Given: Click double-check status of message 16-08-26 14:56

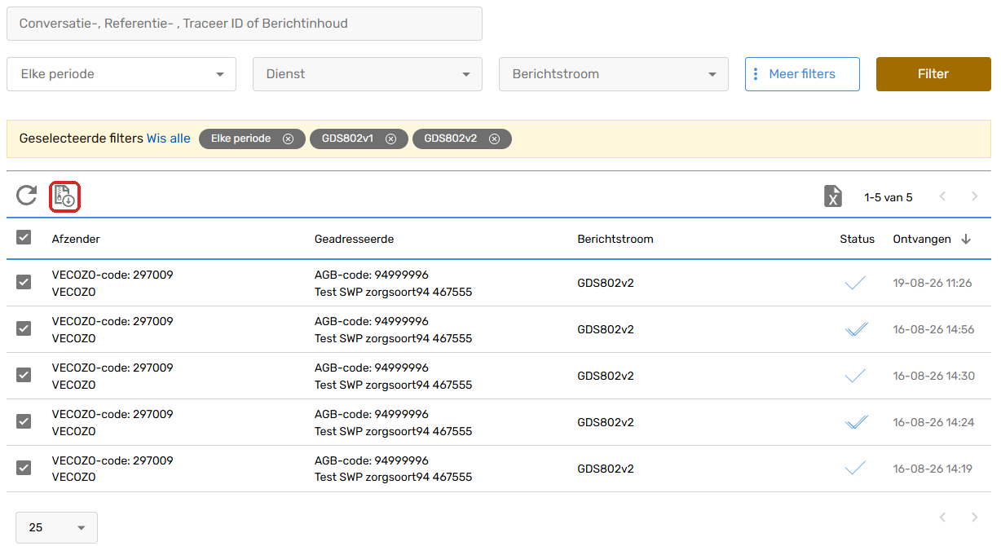Looking at the screenshot, I should 856,329.
